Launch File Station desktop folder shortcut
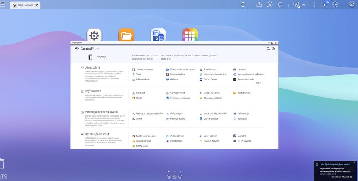This screenshot has height=181, width=358. pyautogui.click(x=126, y=35)
